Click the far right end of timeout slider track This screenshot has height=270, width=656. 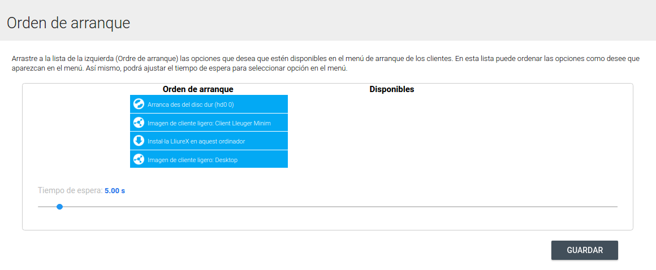(x=615, y=207)
